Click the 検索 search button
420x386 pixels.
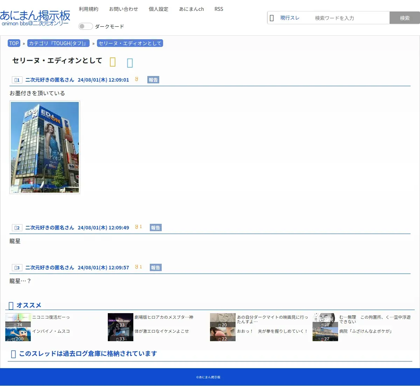[405, 18]
